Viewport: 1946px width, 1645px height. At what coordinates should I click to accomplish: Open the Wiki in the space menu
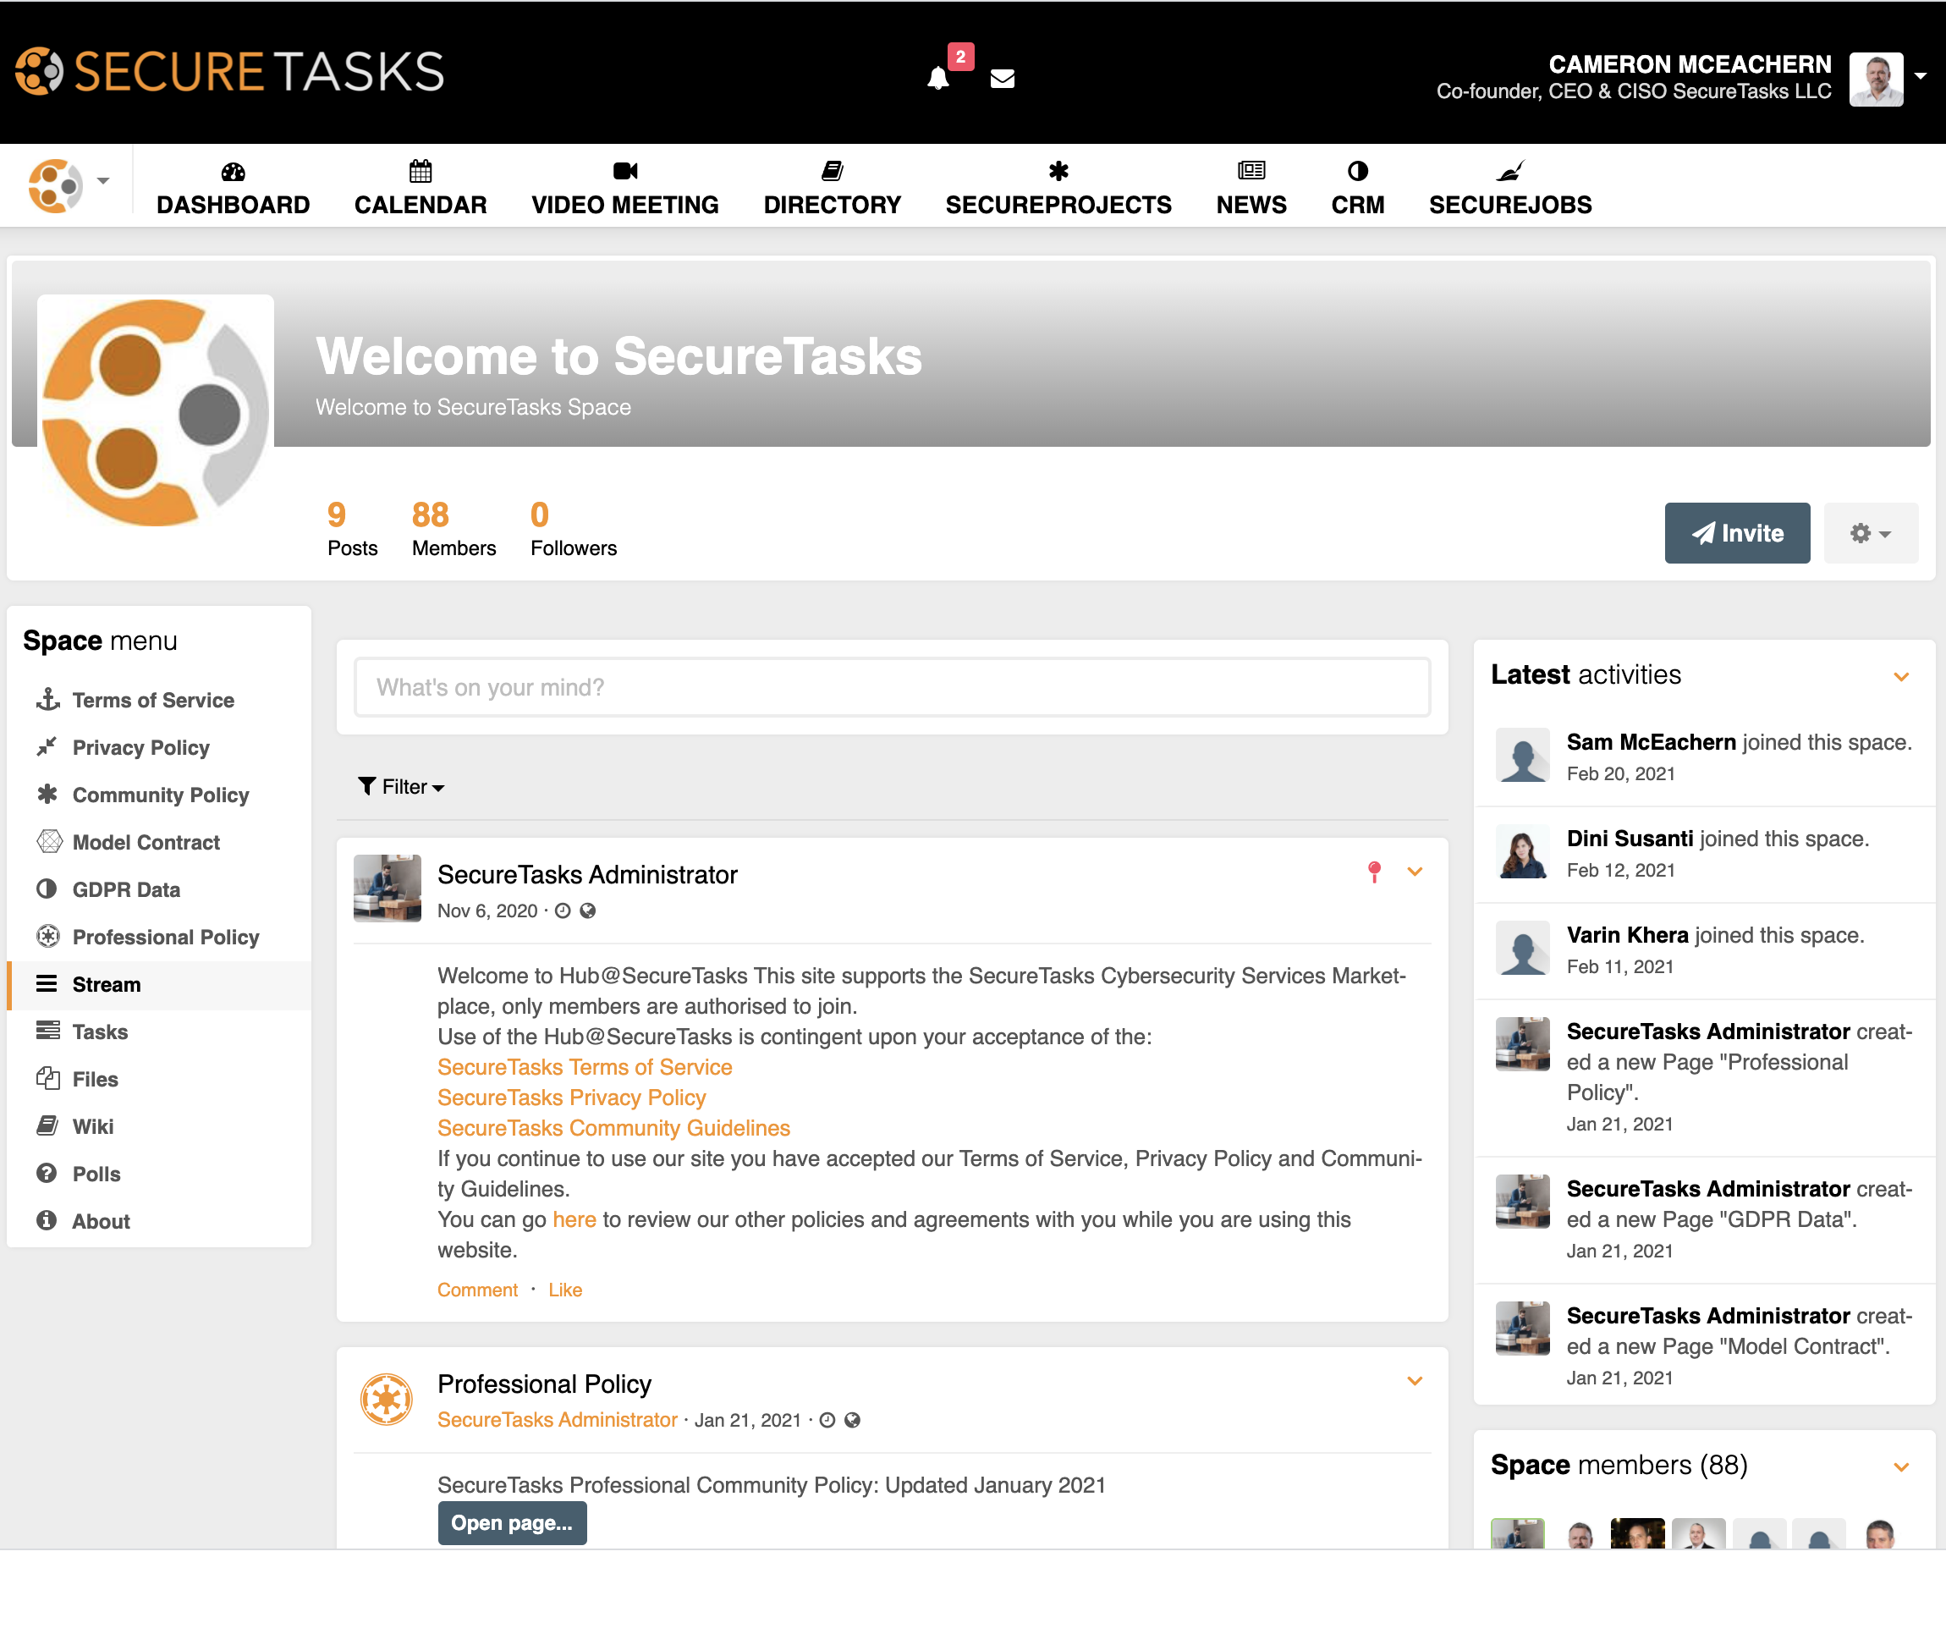92,1126
